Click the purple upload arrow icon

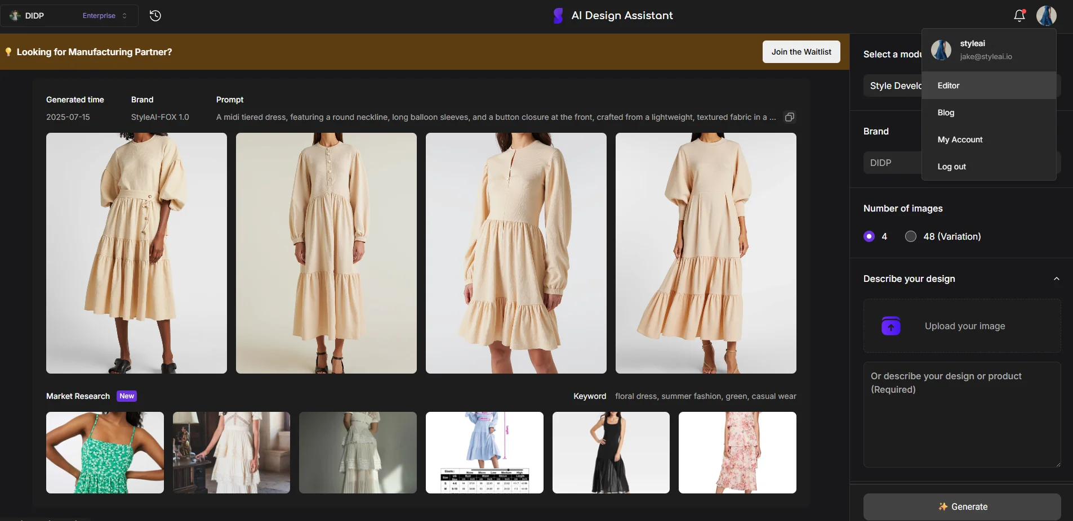pyautogui.click(x=891, y=326)
